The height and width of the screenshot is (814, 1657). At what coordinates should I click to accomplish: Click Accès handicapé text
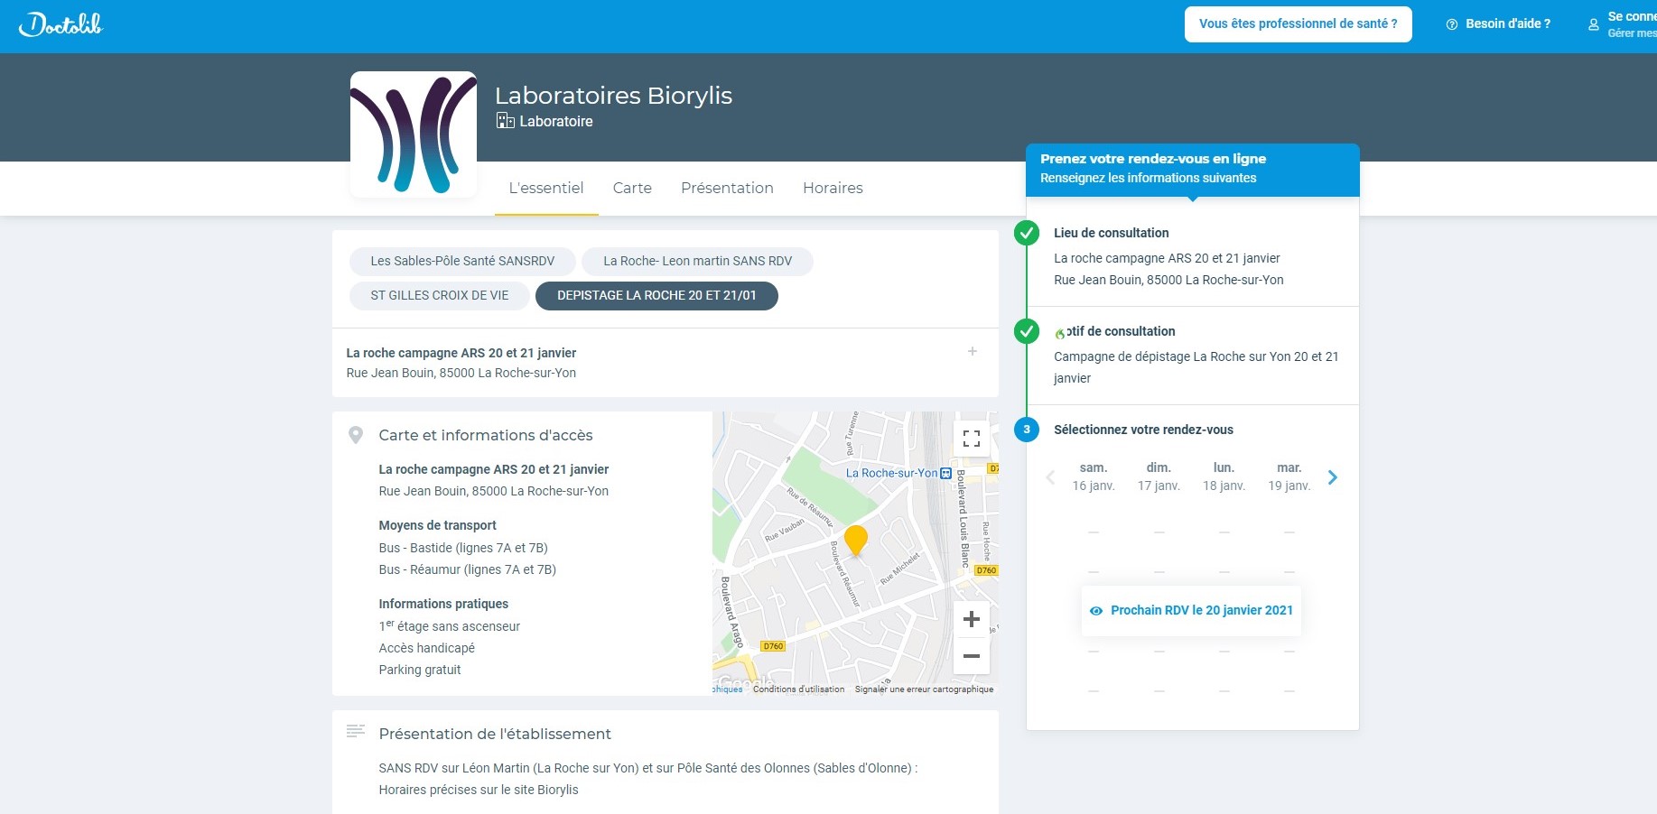(426, 648)
